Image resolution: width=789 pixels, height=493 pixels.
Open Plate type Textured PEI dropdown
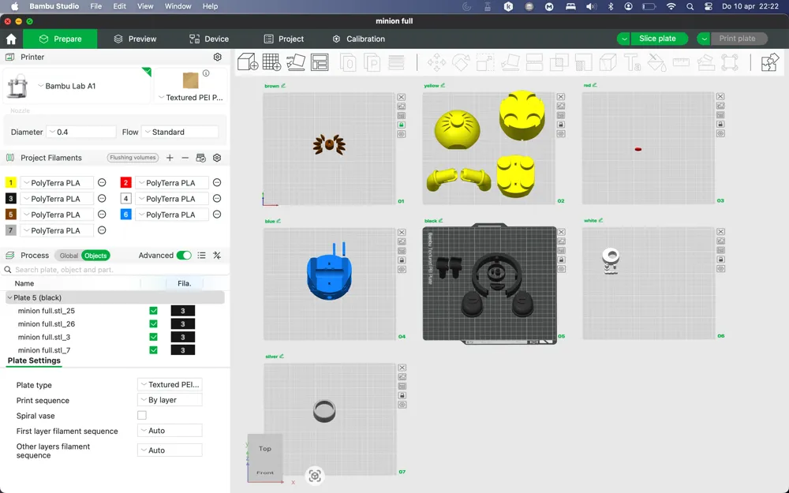pyautogui.click(x=170, y=384)
